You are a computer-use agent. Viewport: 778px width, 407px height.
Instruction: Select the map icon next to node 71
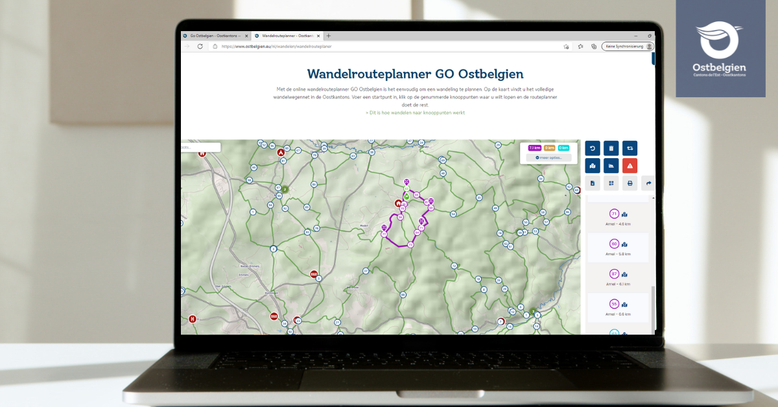coord(624,214)
